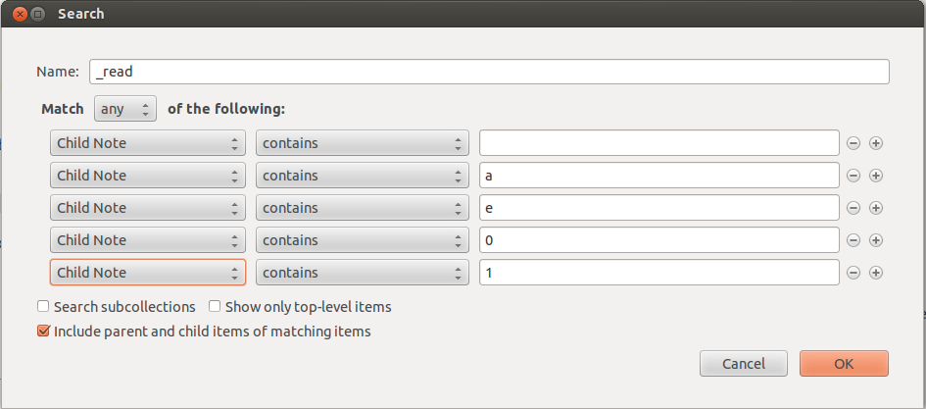Uncheck Include parent and child items
This screenshot has width=926, height=409.
click(43, 331)
